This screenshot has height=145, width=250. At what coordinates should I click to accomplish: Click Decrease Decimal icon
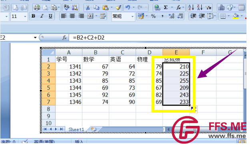pos(180,16)
